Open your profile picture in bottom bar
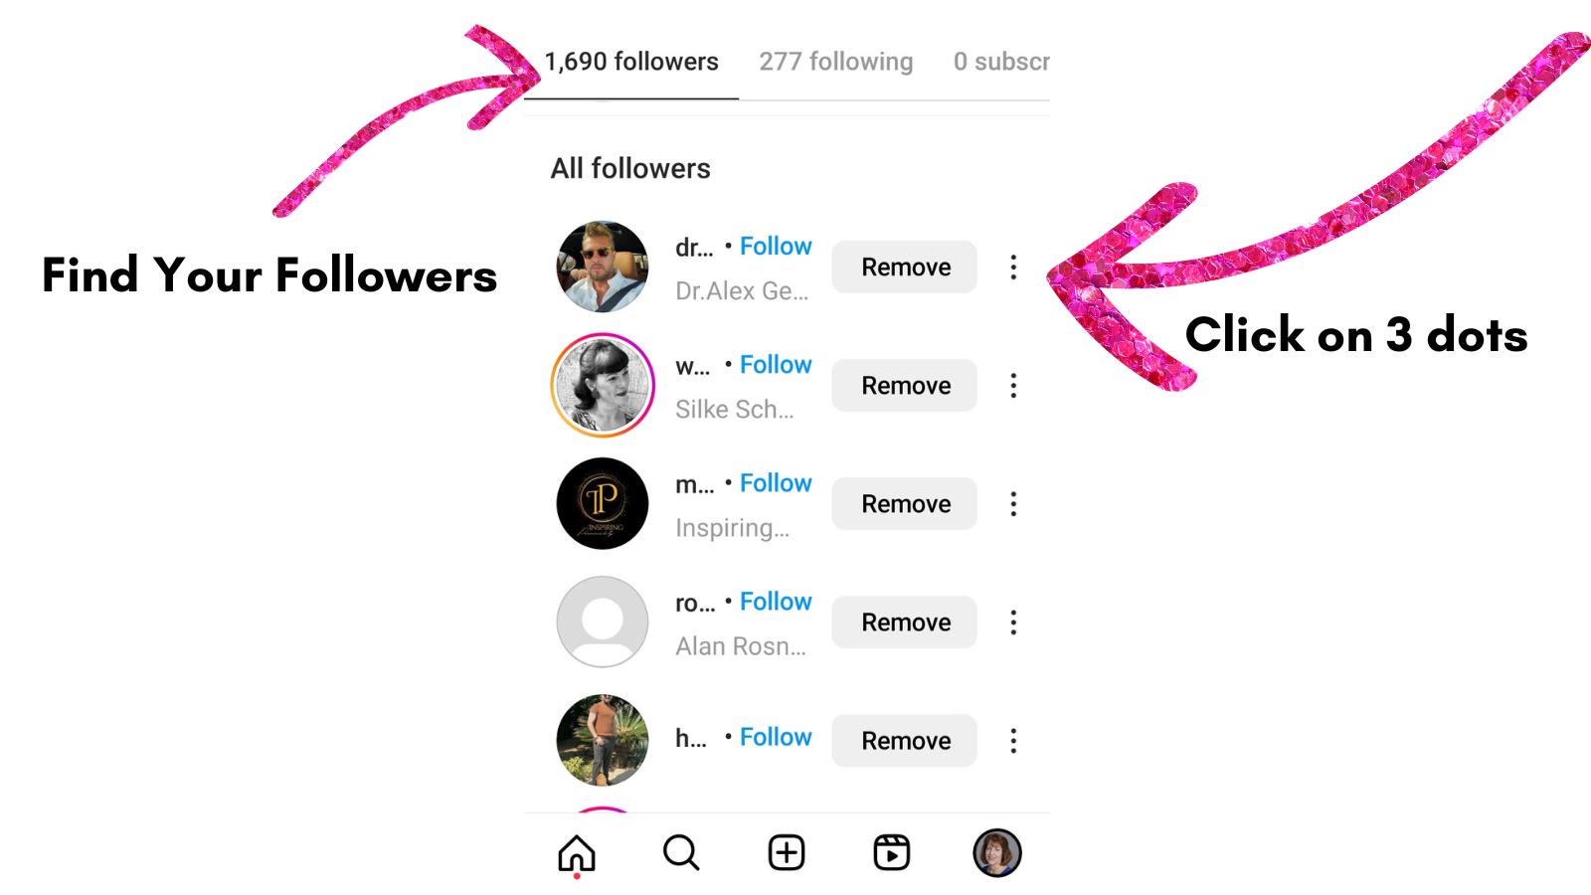Image resolution: width=1591 pixels, height=895 pixels. coord(996,853)
